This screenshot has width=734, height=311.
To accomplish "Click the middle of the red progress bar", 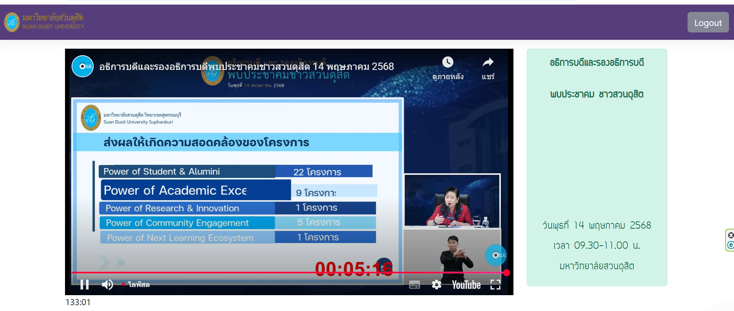I will point(289,273).
